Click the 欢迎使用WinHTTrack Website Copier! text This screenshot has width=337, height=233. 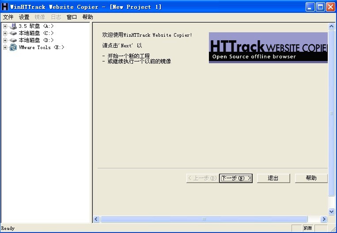pos(147,35)
